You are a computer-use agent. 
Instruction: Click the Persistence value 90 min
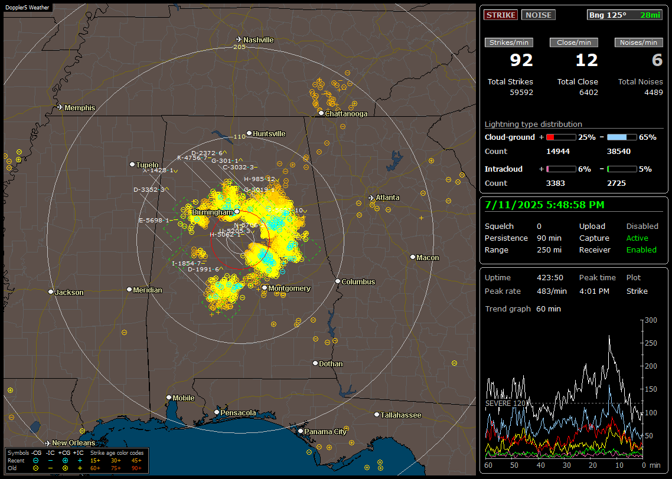[549, 238]
